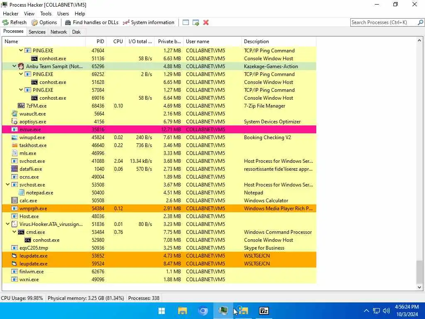The height and width of the screenshot is (319, 425).
Task: Open the Options toolbar button
Action: [x=44, y=22]
